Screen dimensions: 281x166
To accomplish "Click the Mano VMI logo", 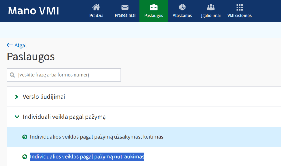I will (33, 11).
